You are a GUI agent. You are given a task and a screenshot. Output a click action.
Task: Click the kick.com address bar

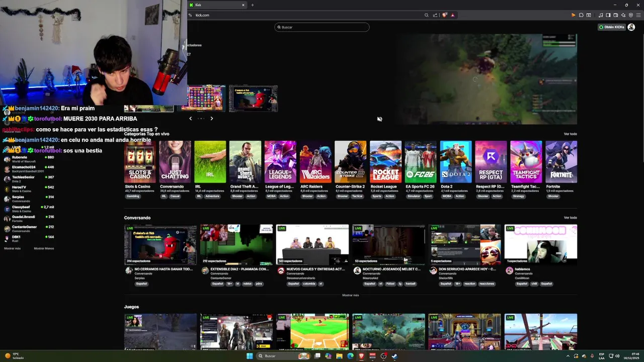[307, 15]
